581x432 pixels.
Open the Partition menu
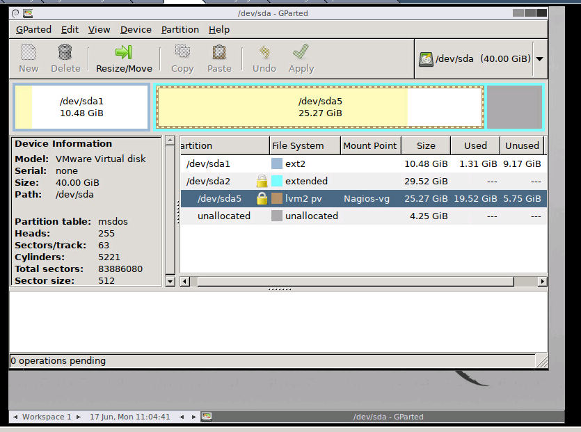coord(180,29)
